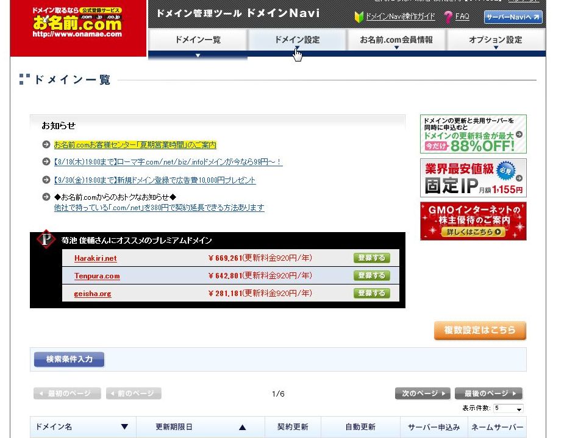Click the Tenpura.com price ¥642,801
Screen dimensions: 578x438
point(225,275)
